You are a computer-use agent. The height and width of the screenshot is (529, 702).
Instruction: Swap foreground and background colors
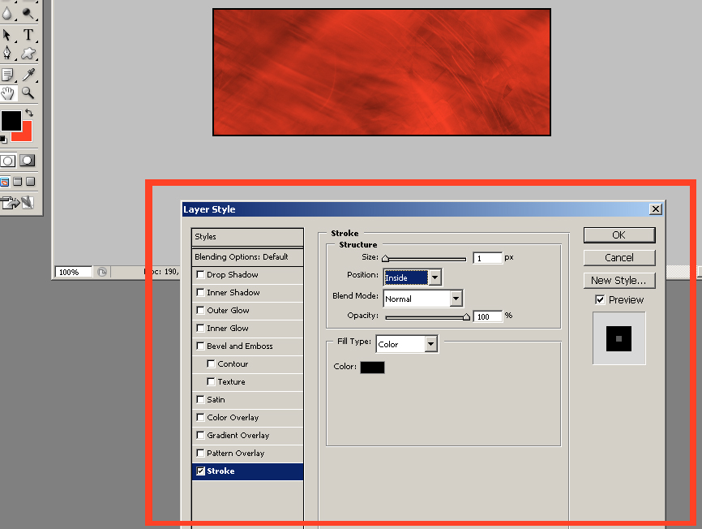click(29, 113)
